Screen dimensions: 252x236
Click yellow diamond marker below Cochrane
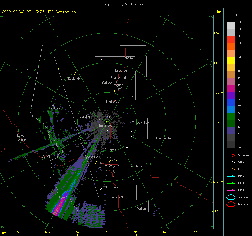[96, 162]
